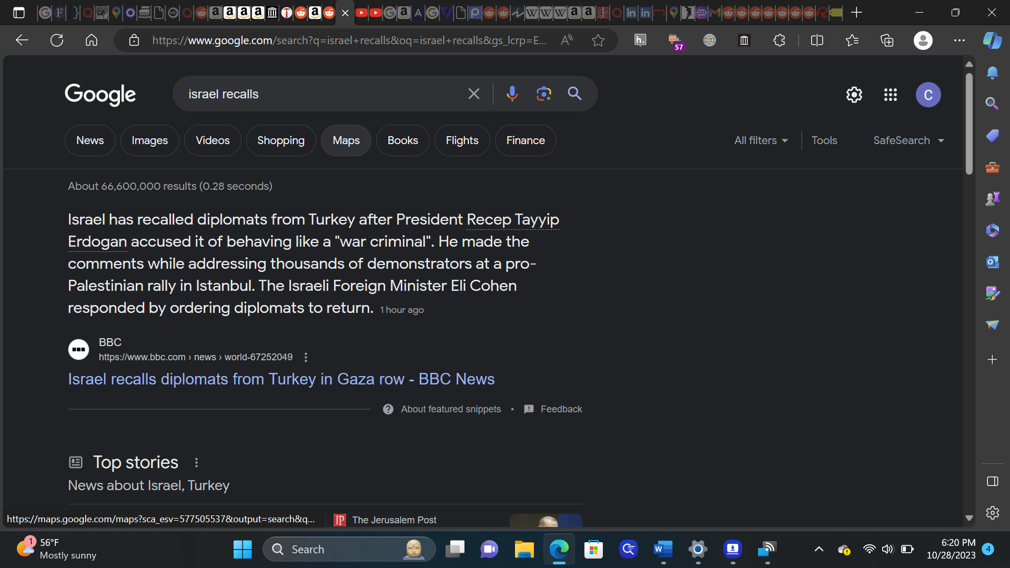Open Google apps grid menu
This screenshot has width=1010, height=568.
click(x=890, y=95)
